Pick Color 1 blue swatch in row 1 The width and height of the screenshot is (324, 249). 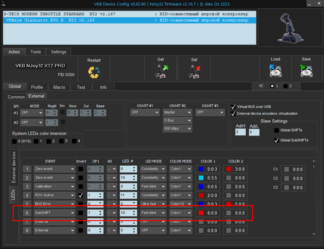coord(201,169)
